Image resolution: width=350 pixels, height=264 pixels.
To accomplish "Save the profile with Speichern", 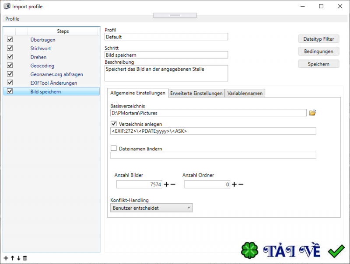I will pos(318,64).
